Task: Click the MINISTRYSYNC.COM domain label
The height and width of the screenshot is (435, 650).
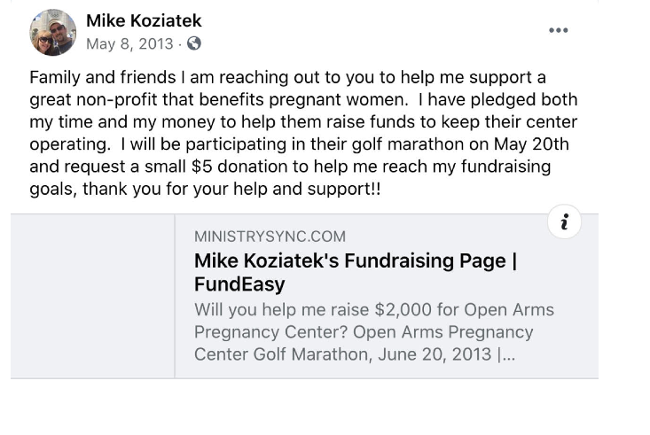Action: tap(270, 237)
